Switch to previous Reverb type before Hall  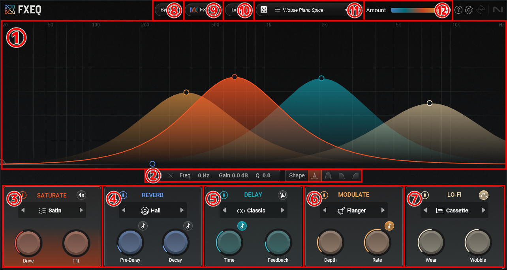click(124, 210)
